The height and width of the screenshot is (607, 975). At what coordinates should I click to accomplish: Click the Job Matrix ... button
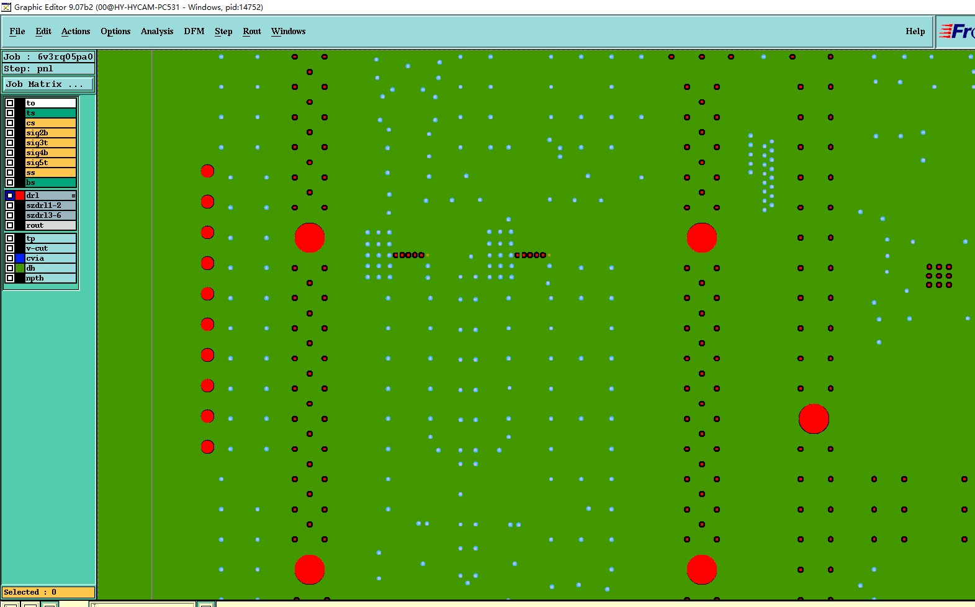point(48,84)
